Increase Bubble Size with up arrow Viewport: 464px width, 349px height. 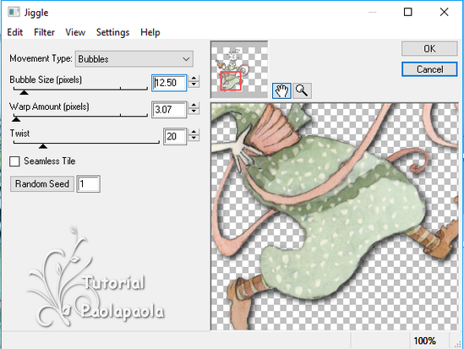[x=194, y=79]
